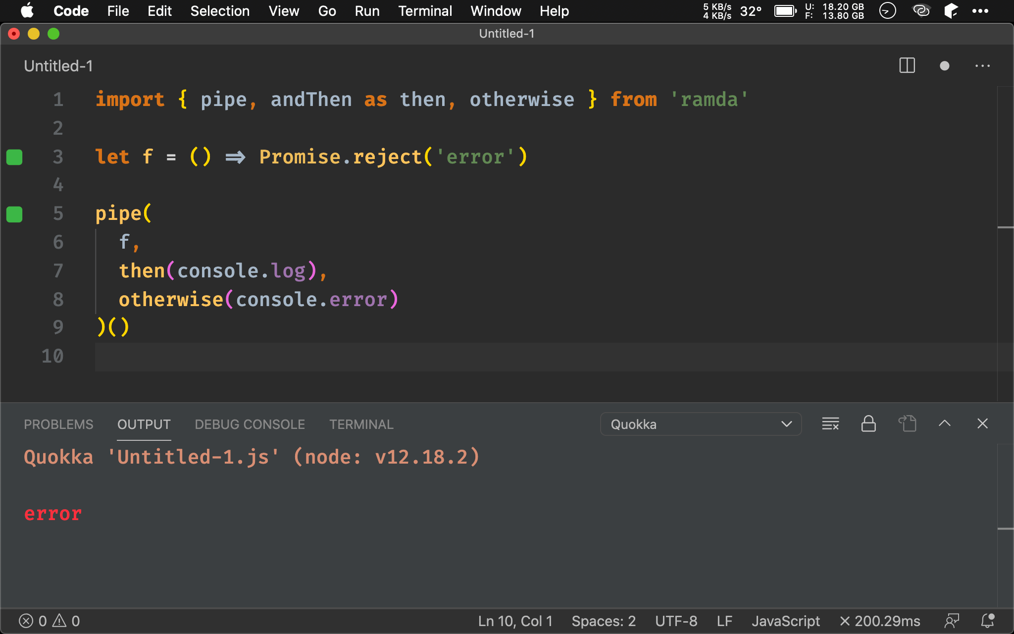Open the Help menu

point(554,11)
